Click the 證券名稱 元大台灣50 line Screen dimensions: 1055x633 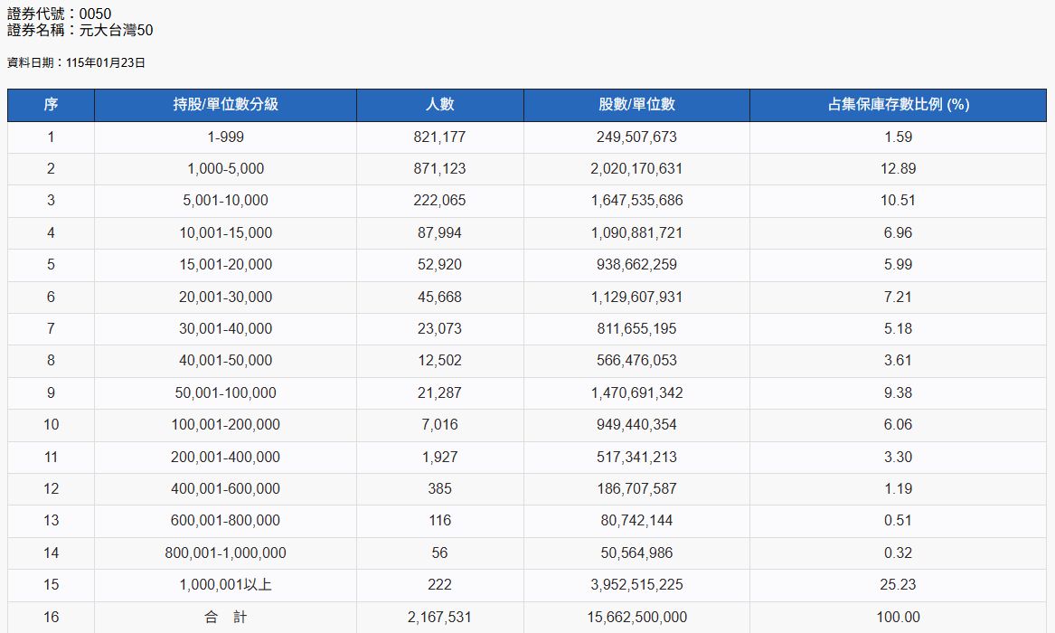click(80, 31)
